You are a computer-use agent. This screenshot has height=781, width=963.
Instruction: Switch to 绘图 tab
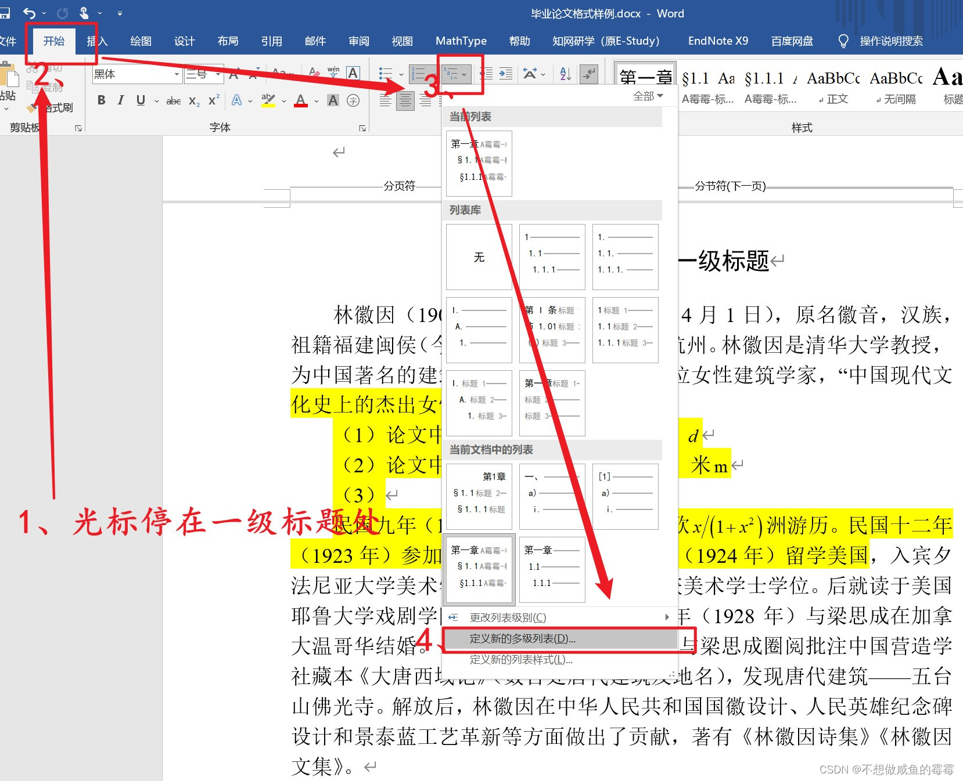[141, 41]
